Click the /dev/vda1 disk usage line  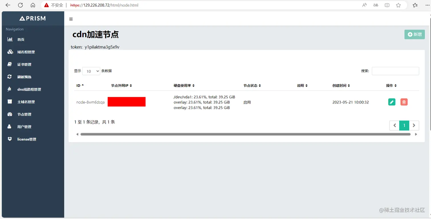[204, 97]
